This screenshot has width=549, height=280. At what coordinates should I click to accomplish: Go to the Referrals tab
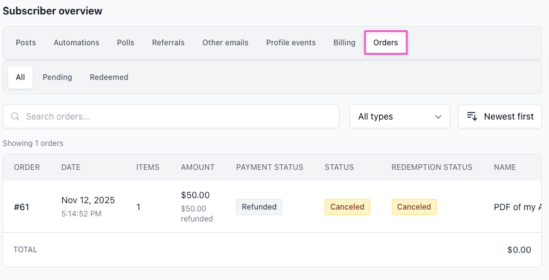pos(168,43)
